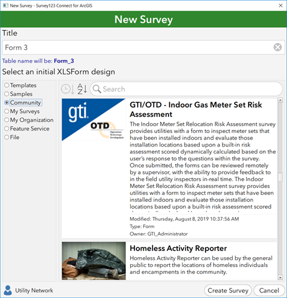
Task: Click the Create Survey button
Action: tap(228, 291)
